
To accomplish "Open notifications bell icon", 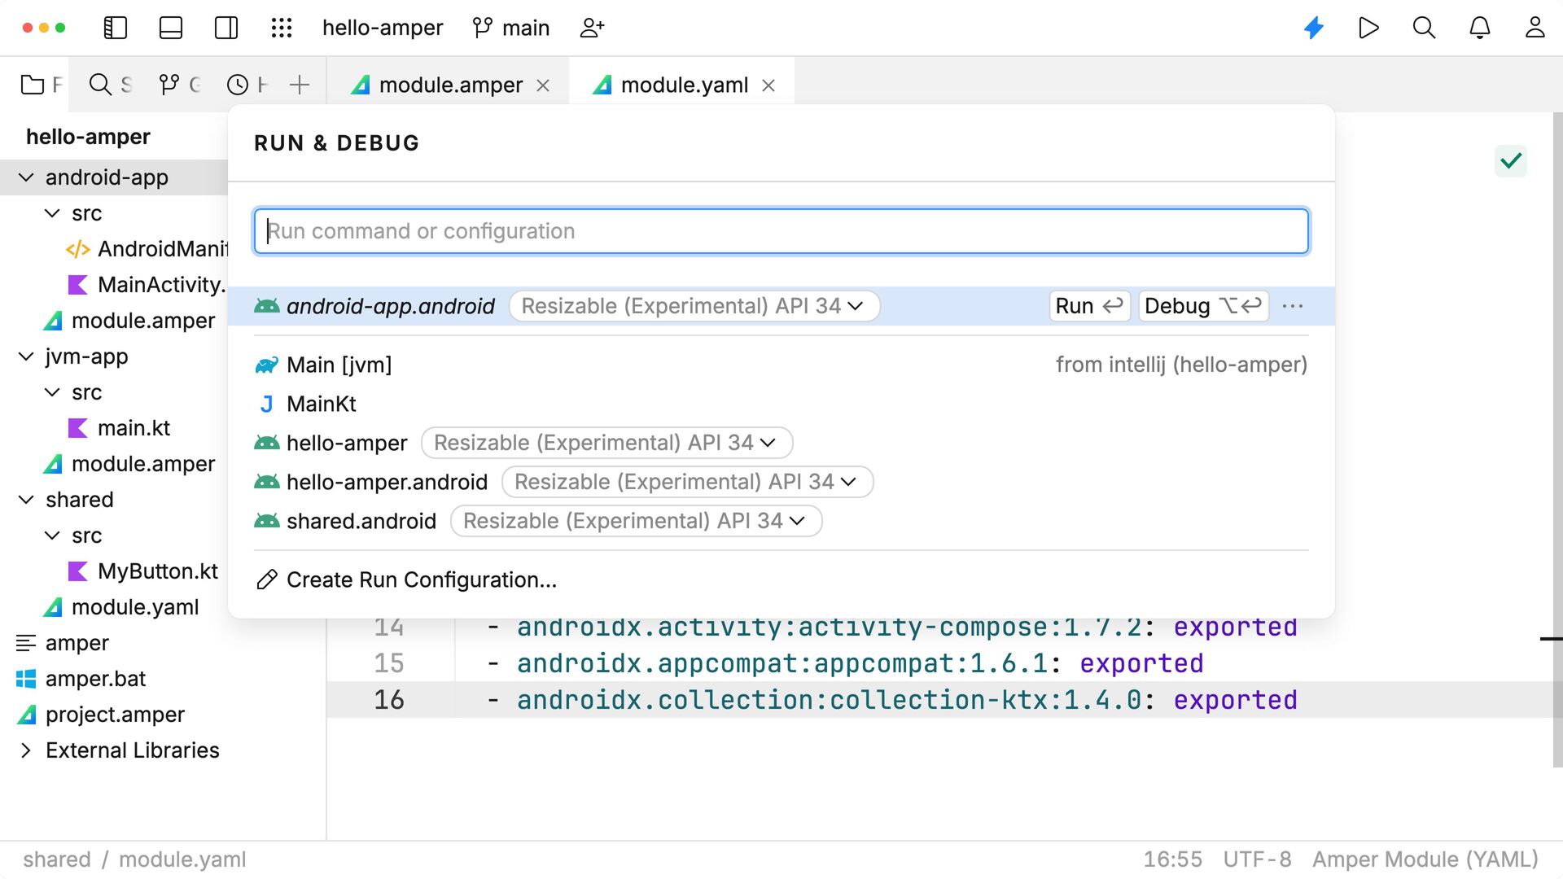I will click(1479, 28).
